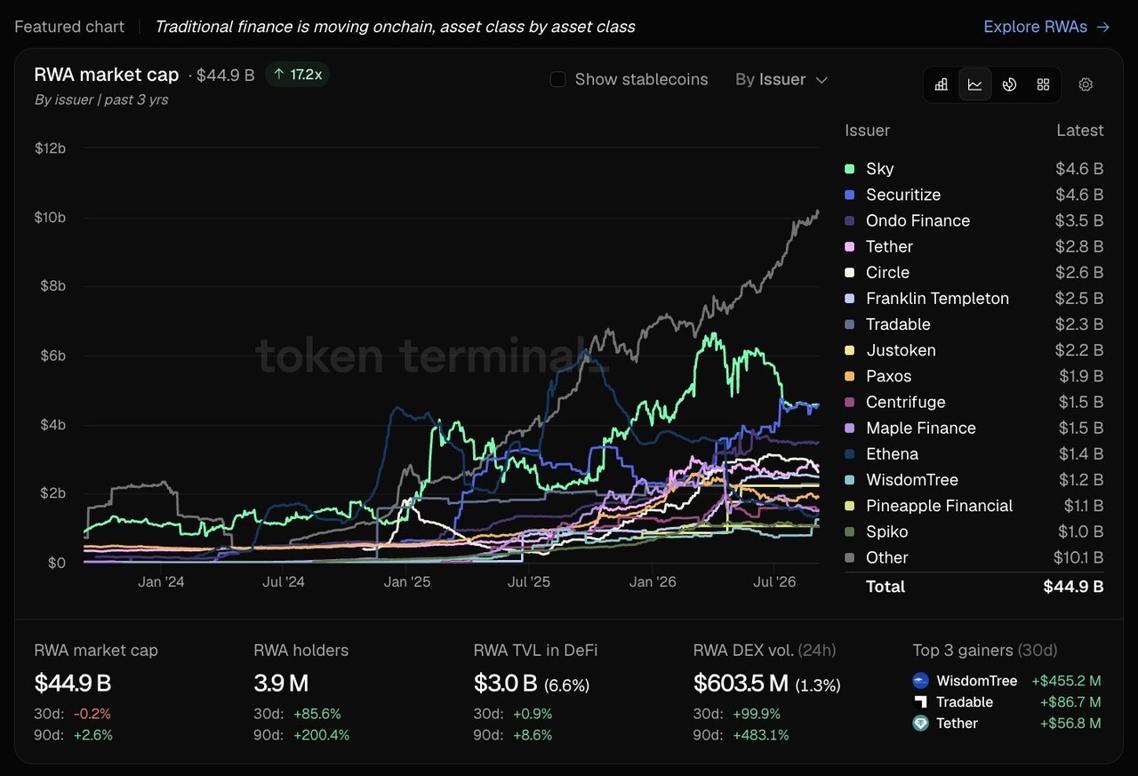1138x776 pixels.
Task: Switch to the bar chart view icon
Action: (941, 84)
